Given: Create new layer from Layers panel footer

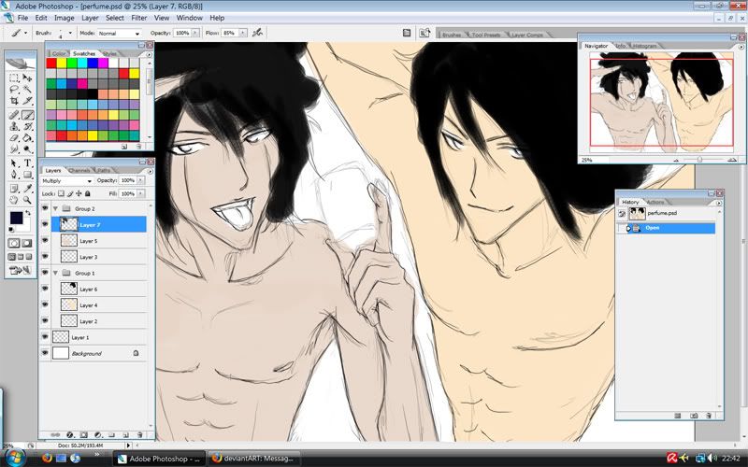Looking at the screenshot, I should 126,435.
